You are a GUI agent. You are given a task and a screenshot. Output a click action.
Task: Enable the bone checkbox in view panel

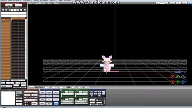coord(99,96)
